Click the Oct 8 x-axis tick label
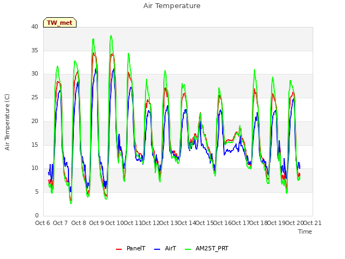The height and width of the screenshot is (259, 345). click(x=79, y=223)
